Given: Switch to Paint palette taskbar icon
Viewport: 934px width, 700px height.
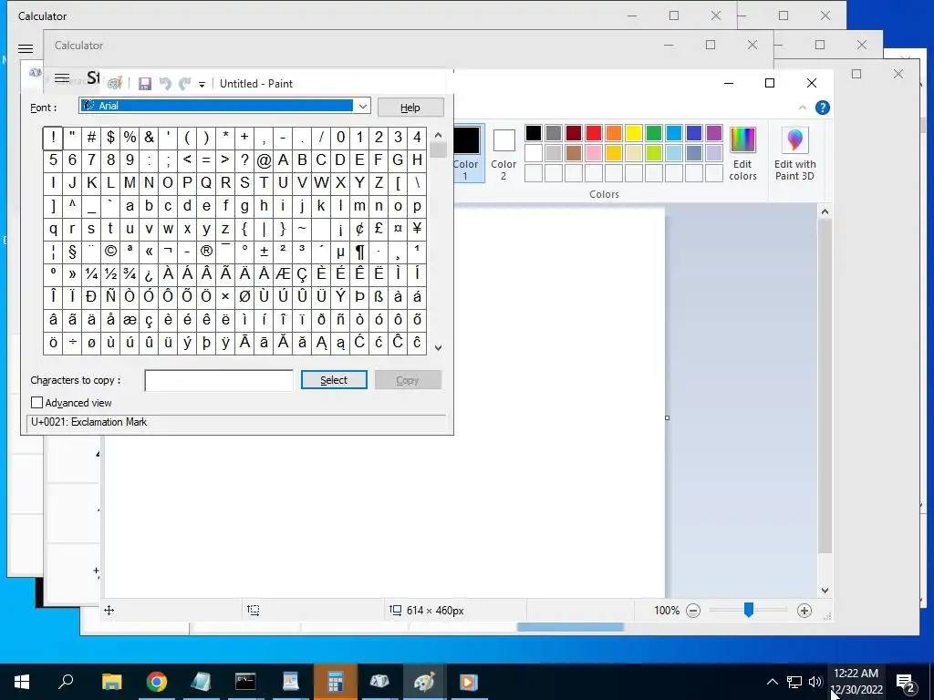Looking at the screenshot, I should click(424, 682).
